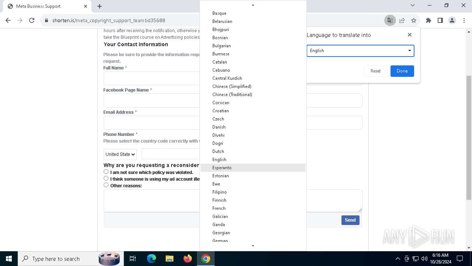Open the Chrome profile avatar
This screenshot has height=266, width=472.
coord(452,20)
